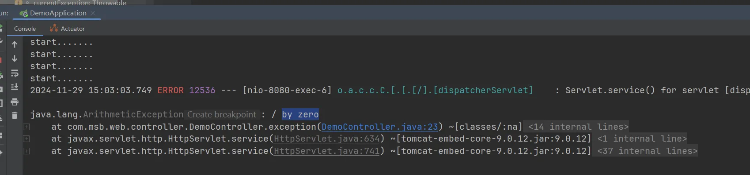Toggle scroll to end of console
750x175 pixels.
click(15, 87)
